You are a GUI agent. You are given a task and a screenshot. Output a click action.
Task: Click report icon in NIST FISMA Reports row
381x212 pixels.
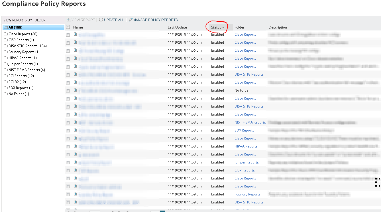[x=75, y=122]
